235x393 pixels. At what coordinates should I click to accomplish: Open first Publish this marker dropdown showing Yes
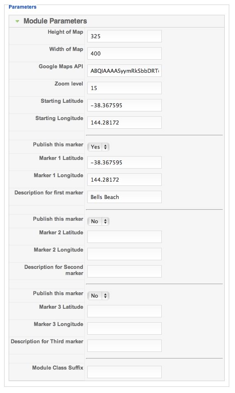pyautogui.click(x=98, y=147)
